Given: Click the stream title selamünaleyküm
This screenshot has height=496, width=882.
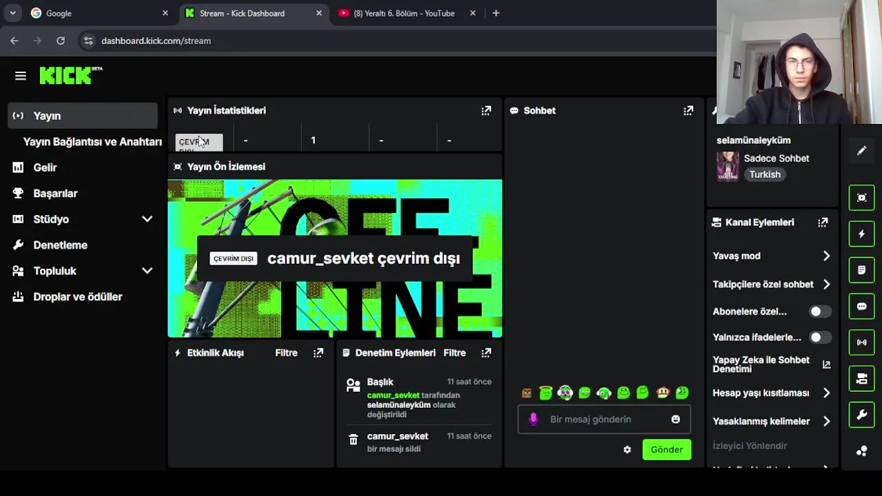Looking at the screenshot, I should 754,141.
